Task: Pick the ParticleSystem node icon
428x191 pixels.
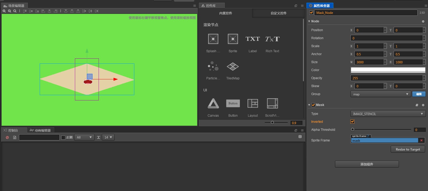Action: (x=213, y=66)
